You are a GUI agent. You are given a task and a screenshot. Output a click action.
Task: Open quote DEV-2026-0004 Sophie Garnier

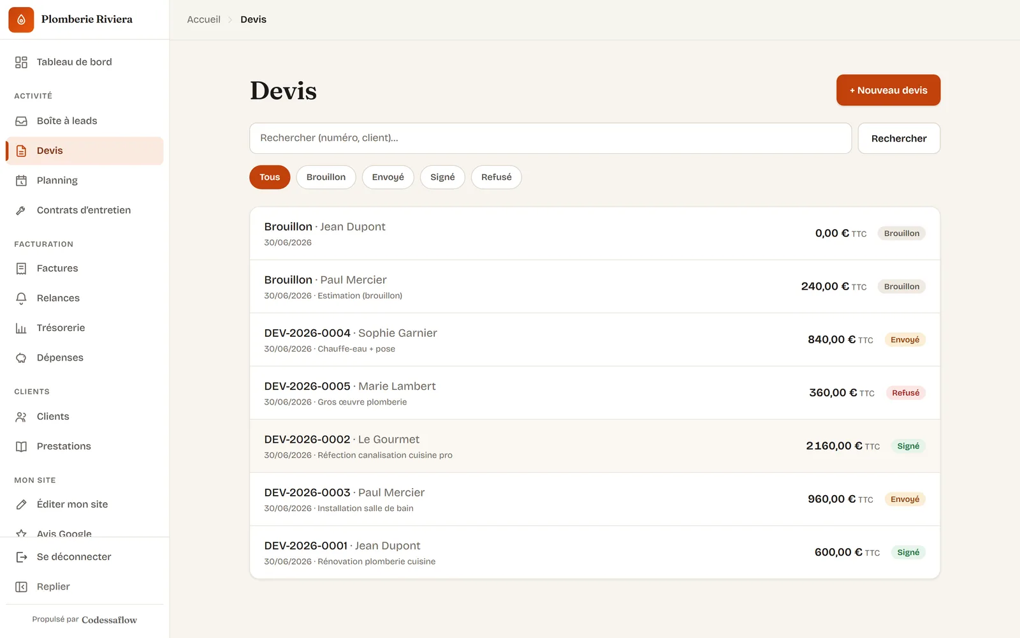pos(595,340)
